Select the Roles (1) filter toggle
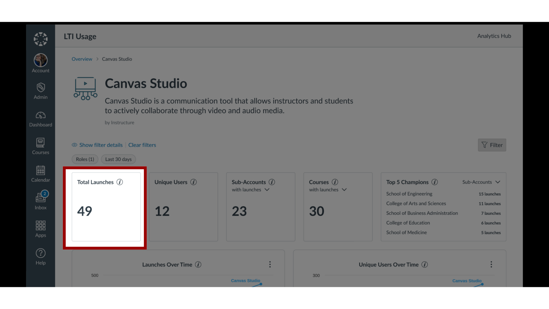Screen dimensions: 549x309 click(84, 159)
